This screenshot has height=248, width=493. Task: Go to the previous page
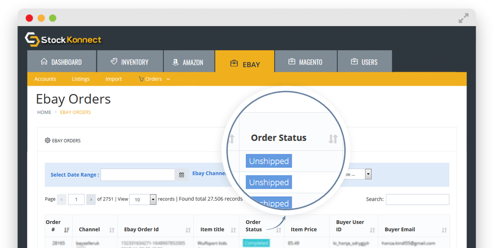click(62, 199)
